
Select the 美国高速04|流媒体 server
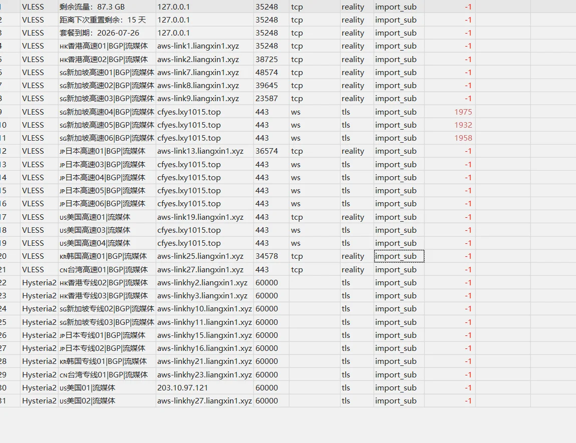point(95,243)
